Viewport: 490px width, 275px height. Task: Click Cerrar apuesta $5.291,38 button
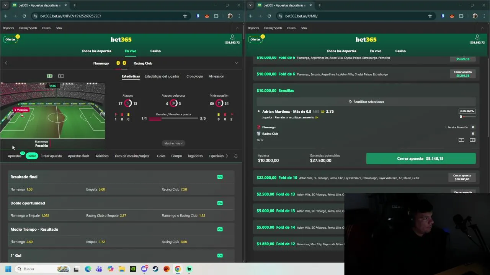[463, 74]
